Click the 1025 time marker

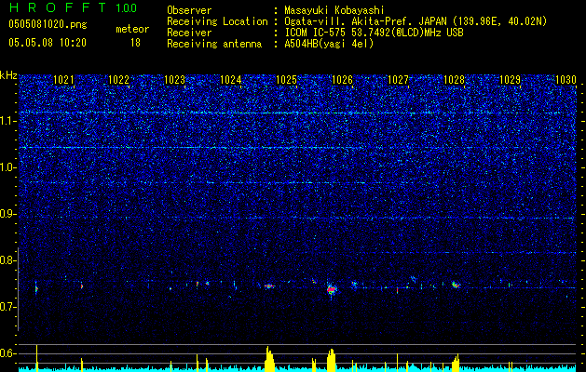[x=286, y=80]
